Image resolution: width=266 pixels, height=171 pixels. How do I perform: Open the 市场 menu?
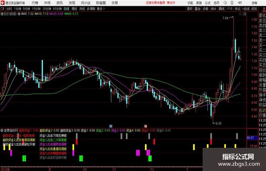coord(47,3)
